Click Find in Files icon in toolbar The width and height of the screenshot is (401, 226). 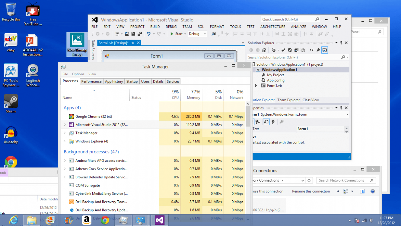(x=214, y=34)
